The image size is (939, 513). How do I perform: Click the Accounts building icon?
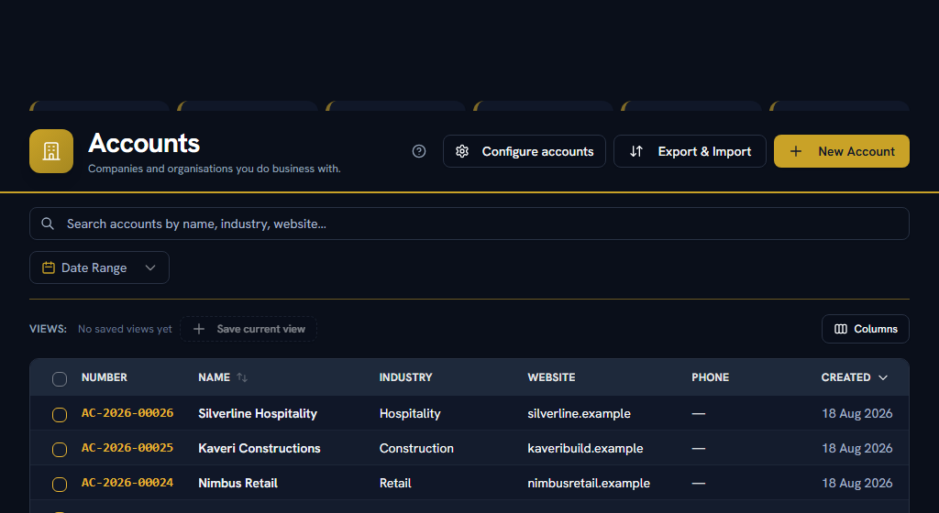click(x=51, y=151)
